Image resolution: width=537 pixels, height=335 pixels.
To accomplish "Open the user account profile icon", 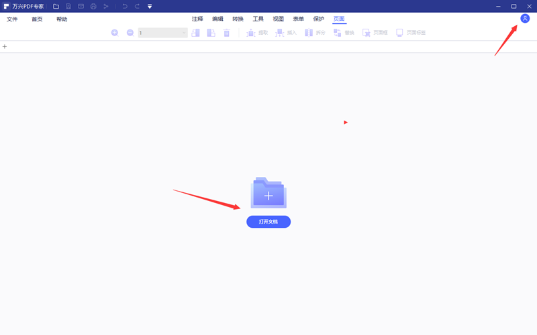I will click(525, 19).
